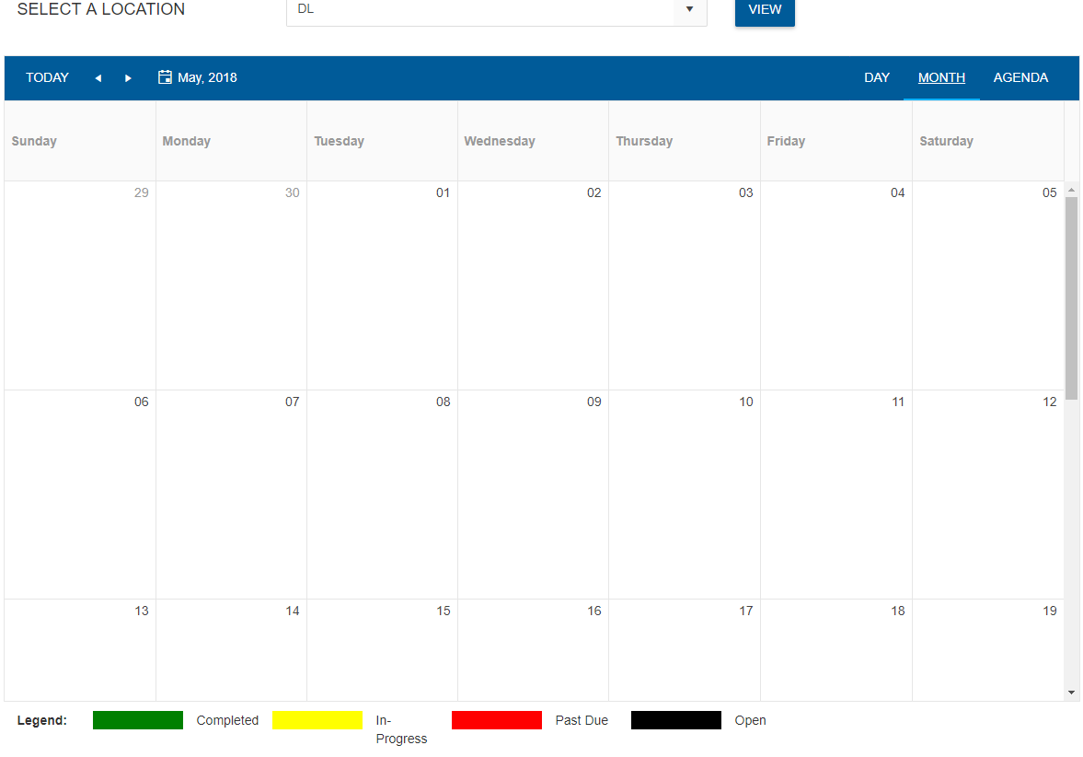Click red Past Due legend swatch
1083x757 pixels.
[x=497, y=720]
